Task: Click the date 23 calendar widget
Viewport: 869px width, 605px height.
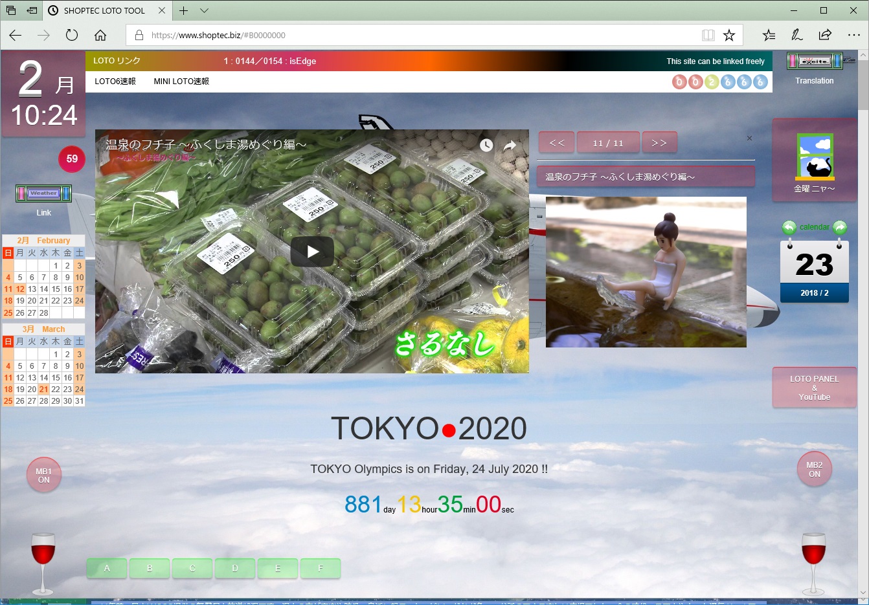Action: [x=815, y=270]
